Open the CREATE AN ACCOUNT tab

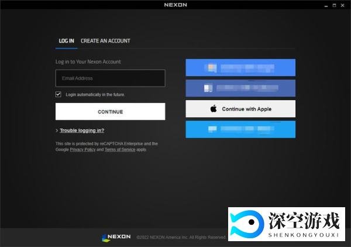pos(105,41)
